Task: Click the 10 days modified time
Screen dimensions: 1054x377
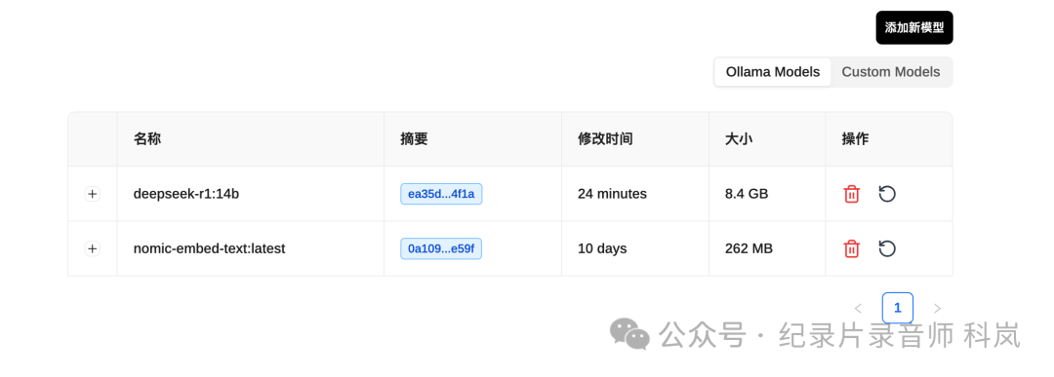Action: (602, 248)
